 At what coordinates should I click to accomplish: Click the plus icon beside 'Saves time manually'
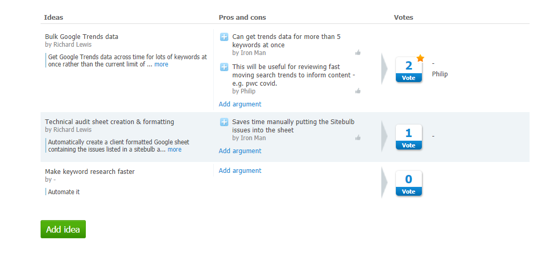pos(224,122)
